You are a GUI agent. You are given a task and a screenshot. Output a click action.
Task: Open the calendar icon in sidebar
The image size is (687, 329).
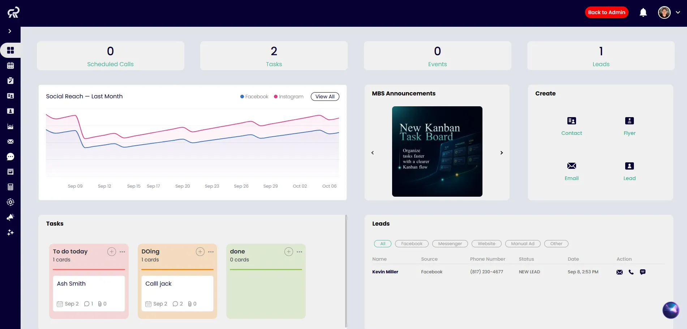[x=10, y=65]
